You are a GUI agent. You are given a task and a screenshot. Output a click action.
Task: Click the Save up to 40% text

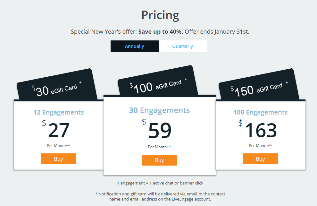click(161, 32)
